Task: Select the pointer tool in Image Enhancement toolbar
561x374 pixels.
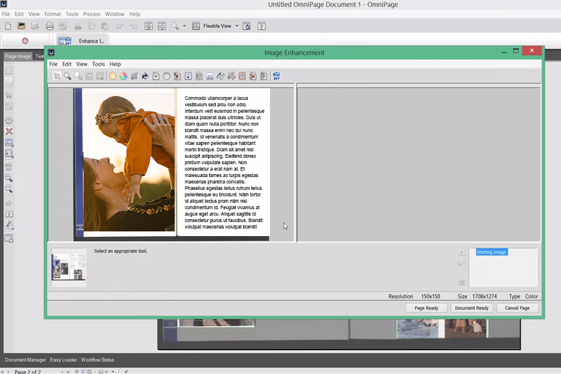Action: click(57, 76)
